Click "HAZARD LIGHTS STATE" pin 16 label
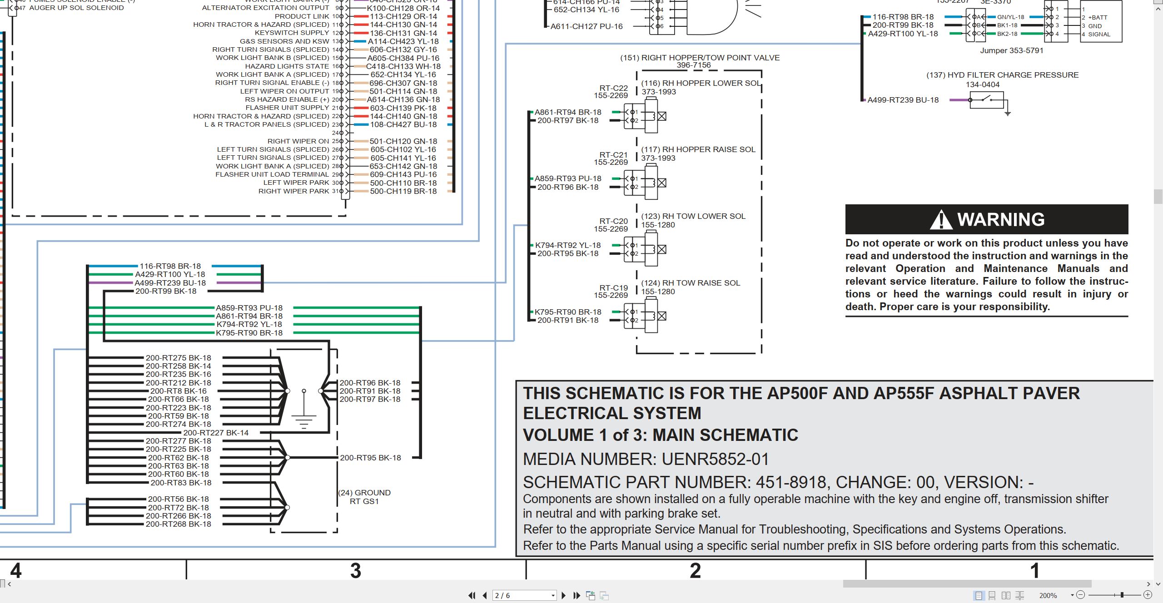1163x603 pixels. point(287,66)
